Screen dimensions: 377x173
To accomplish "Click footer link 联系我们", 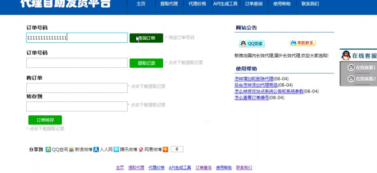I will coord(244,168).
